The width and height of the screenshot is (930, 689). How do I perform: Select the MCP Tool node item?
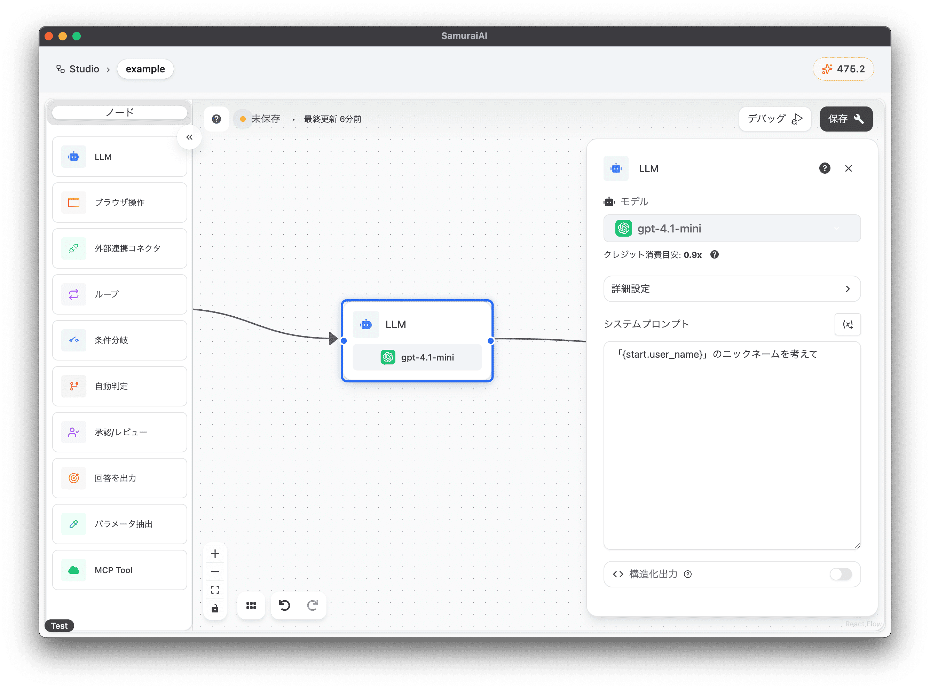coord(120,570)
